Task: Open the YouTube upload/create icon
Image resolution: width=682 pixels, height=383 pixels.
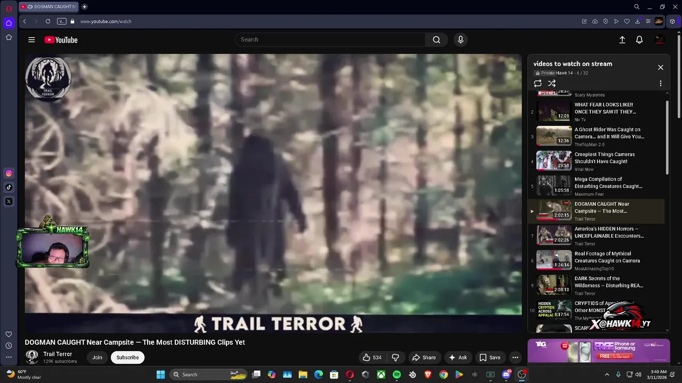Action: 622,40
